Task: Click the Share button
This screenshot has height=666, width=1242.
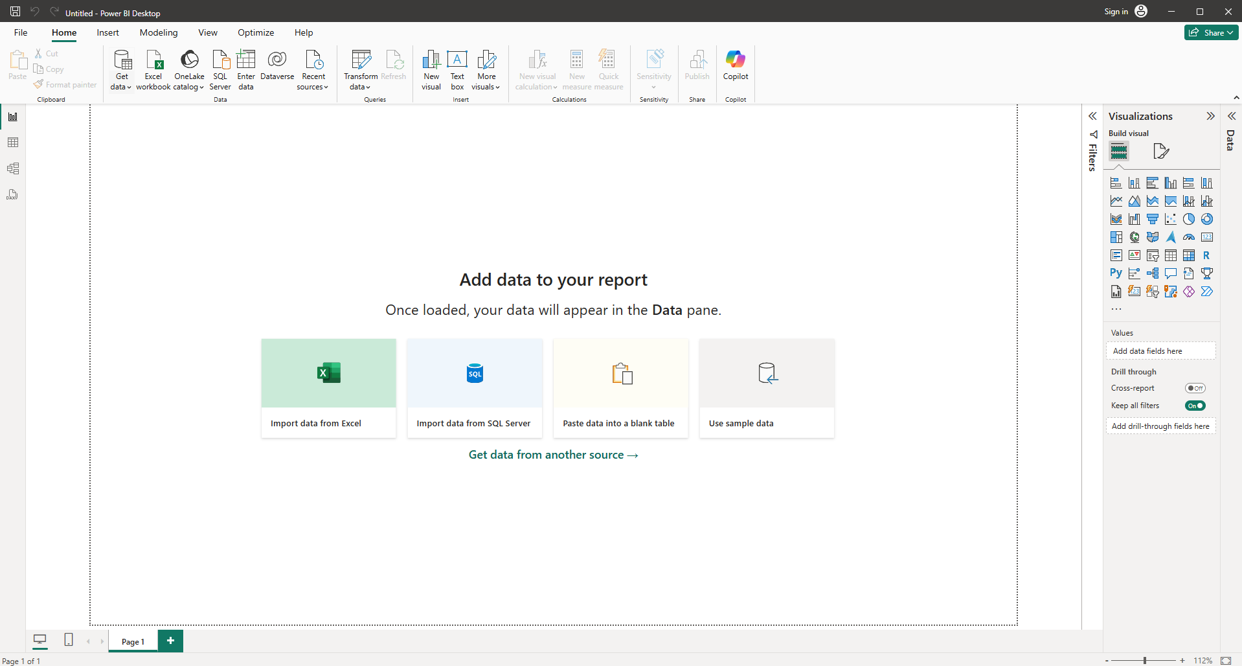Action: tap(1211, 32)
